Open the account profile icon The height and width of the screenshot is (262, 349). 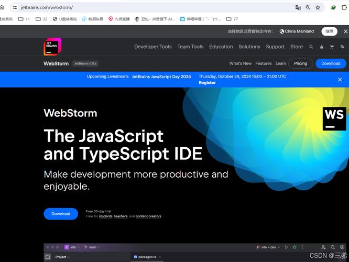point(322,47)
